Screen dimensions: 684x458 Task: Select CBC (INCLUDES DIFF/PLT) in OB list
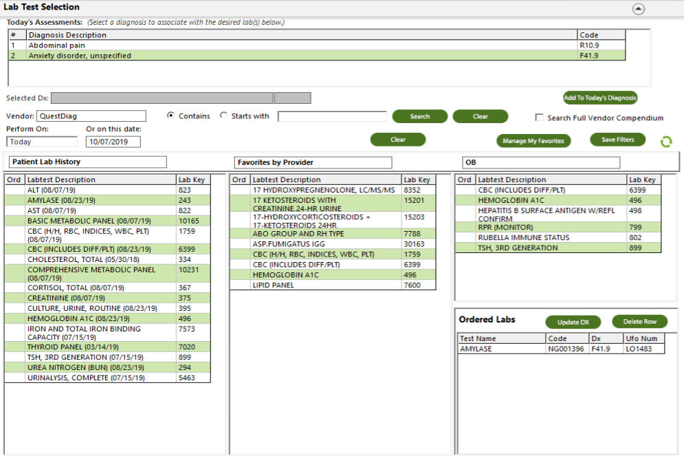[x=558, y=190]
